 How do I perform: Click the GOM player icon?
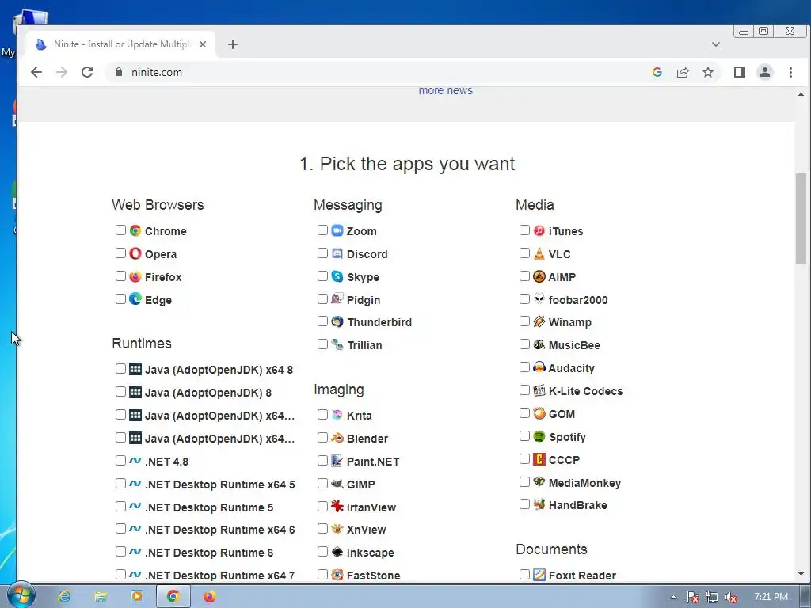539,413
